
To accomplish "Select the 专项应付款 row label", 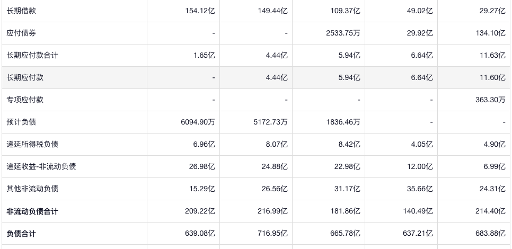I will (25, 100).
